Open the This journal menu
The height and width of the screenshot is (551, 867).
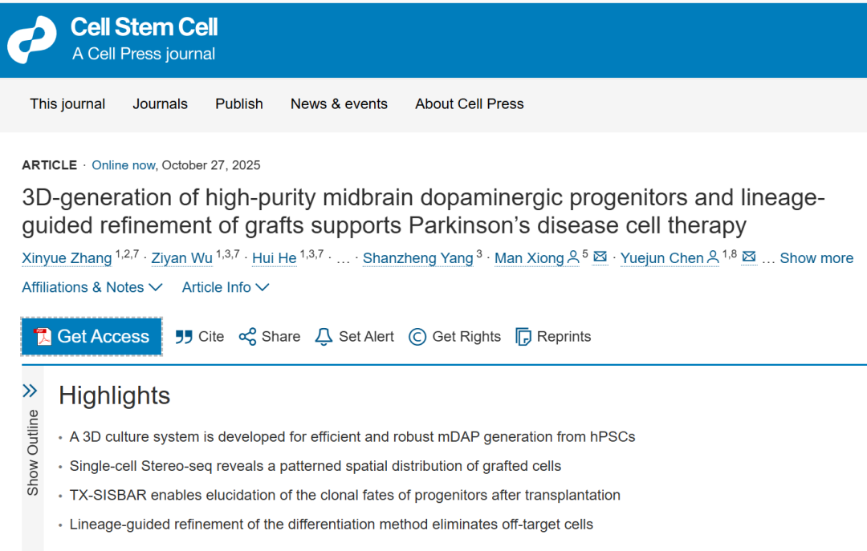pos(67,104)
